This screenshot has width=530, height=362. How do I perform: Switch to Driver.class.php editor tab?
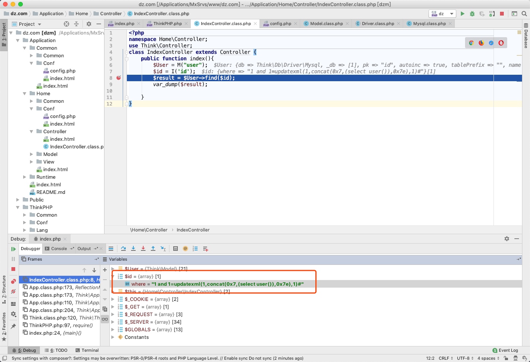tap(378, 24)
